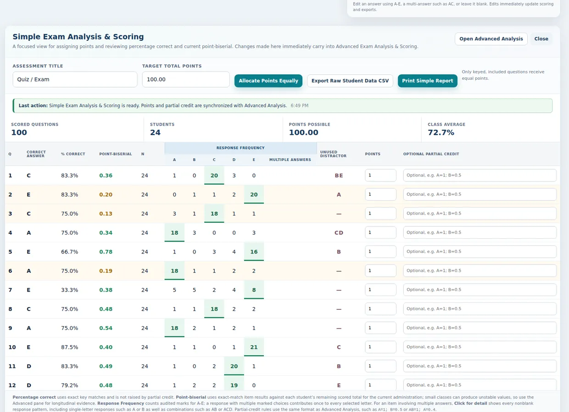
Task: Edit points field for question 5
Action: tap(380, 252)
